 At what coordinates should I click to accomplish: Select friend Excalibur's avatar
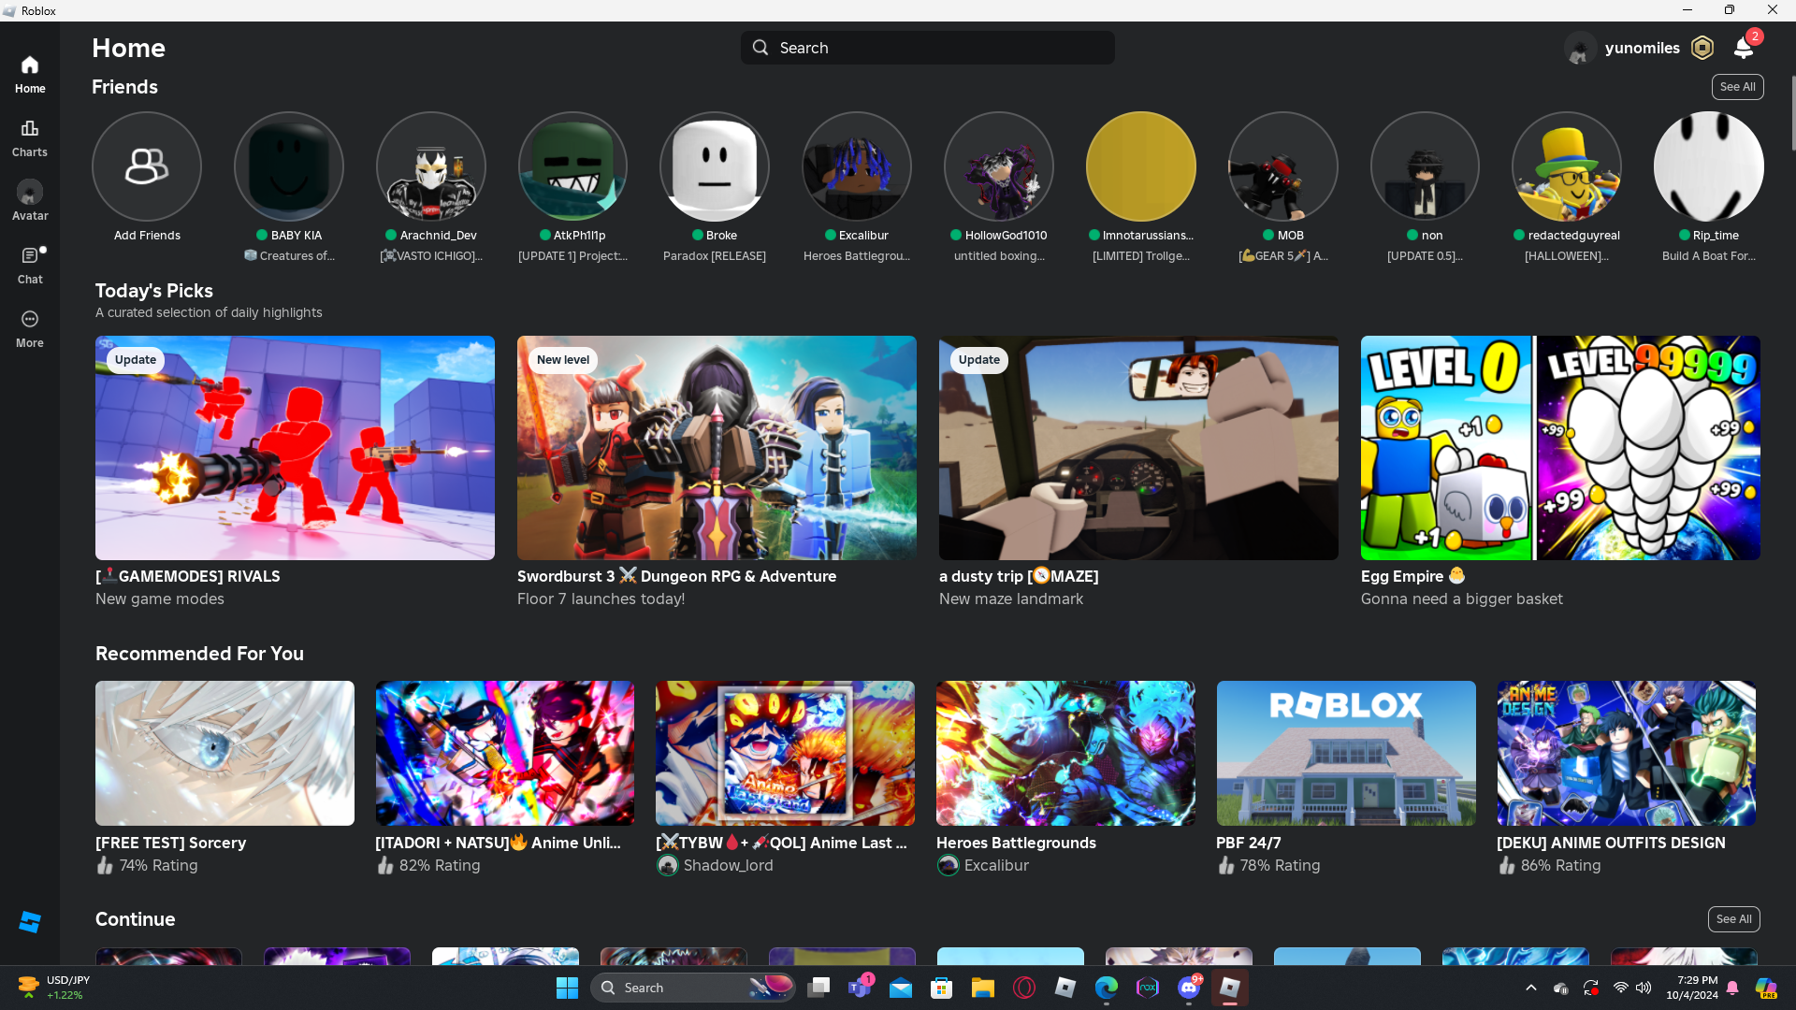857,166
